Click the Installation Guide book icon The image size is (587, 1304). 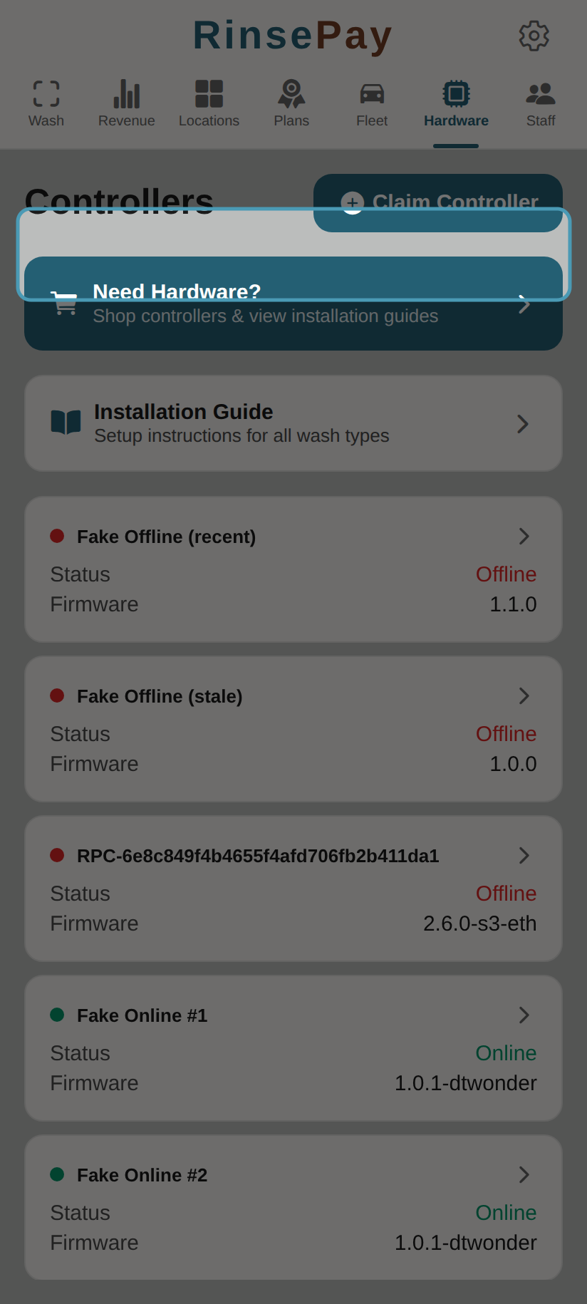tap(66, 423)
